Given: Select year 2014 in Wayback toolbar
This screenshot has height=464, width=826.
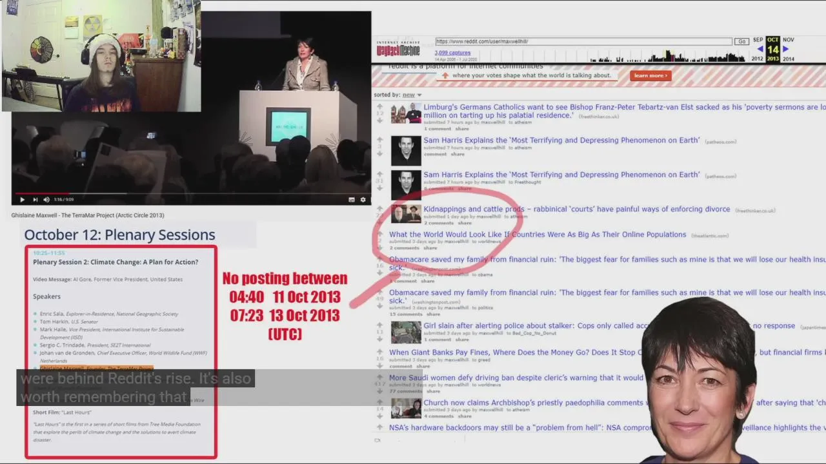Looking at the screenshot, I should [x=788, y=59].
